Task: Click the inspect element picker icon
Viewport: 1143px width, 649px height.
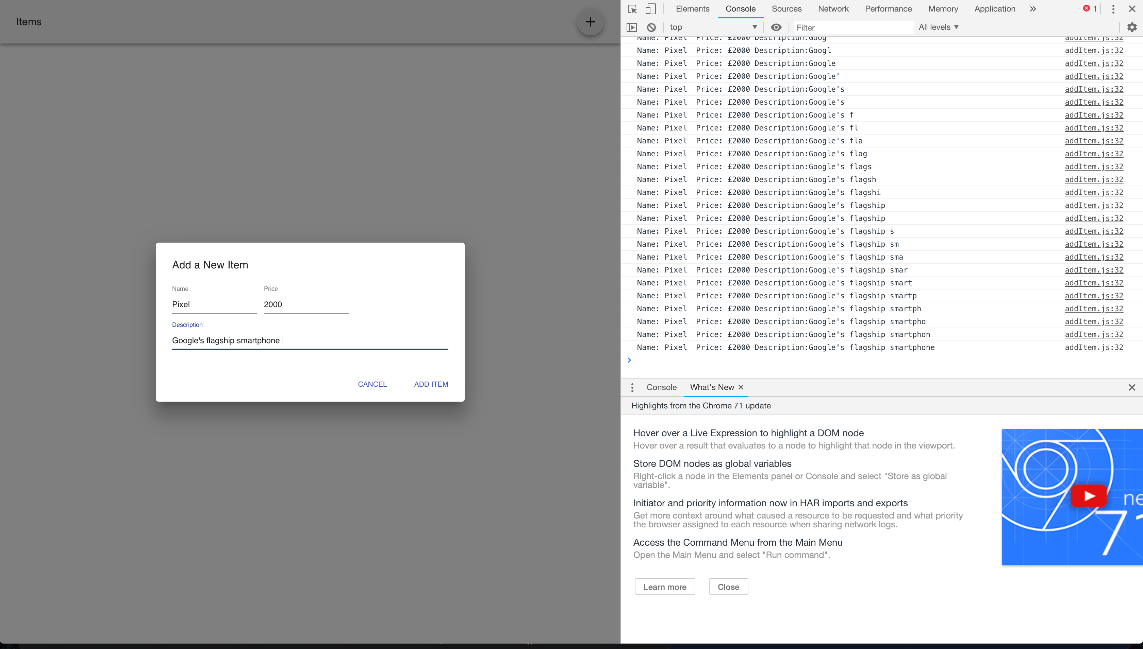Action: click(x=632, y=9)
